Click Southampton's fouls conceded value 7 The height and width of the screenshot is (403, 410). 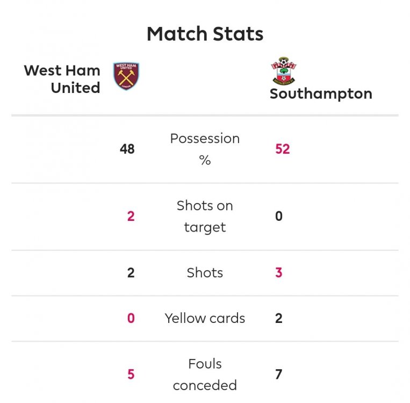(279, 375)
